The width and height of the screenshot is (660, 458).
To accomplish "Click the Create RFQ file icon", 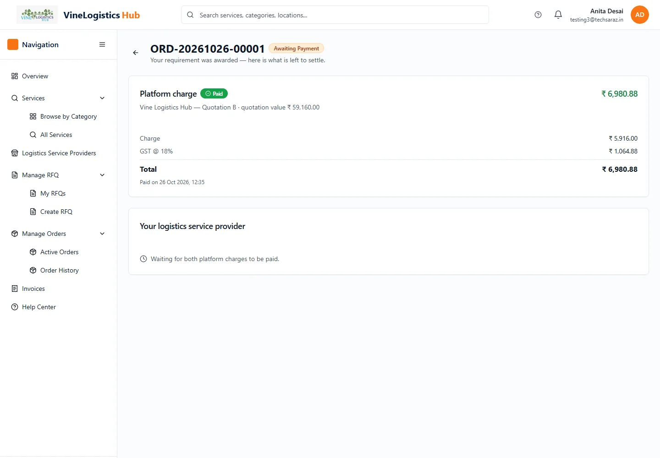I will pos(33,212).
